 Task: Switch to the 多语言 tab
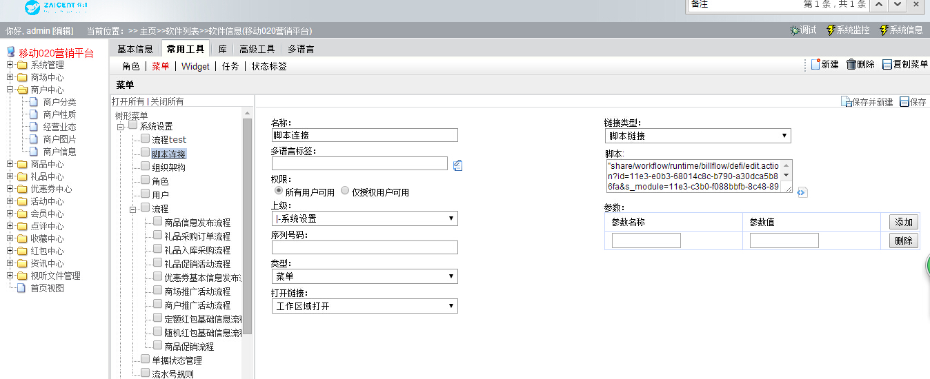tap(301, 49)
